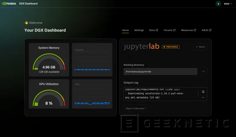Open the ASUS external link
This screenshot has width=236, height=137.
(x=206, y=30)
